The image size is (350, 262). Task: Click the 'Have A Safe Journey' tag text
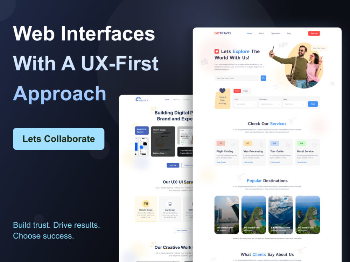pos(222,100)
